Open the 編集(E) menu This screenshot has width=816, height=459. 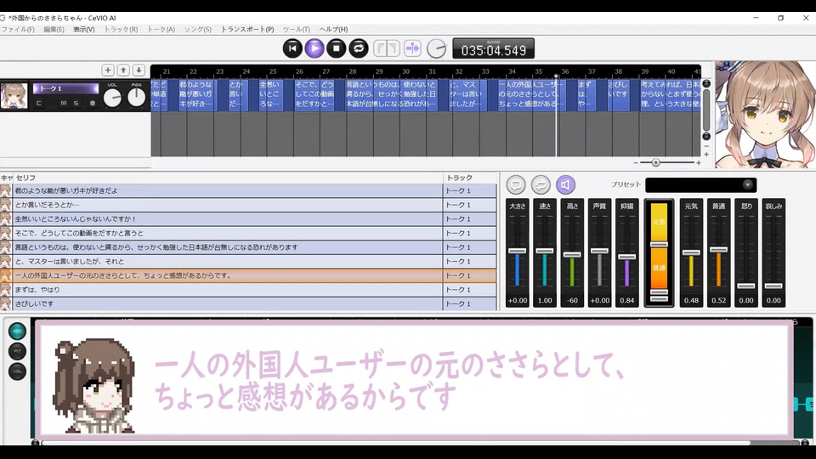(54, 30)
